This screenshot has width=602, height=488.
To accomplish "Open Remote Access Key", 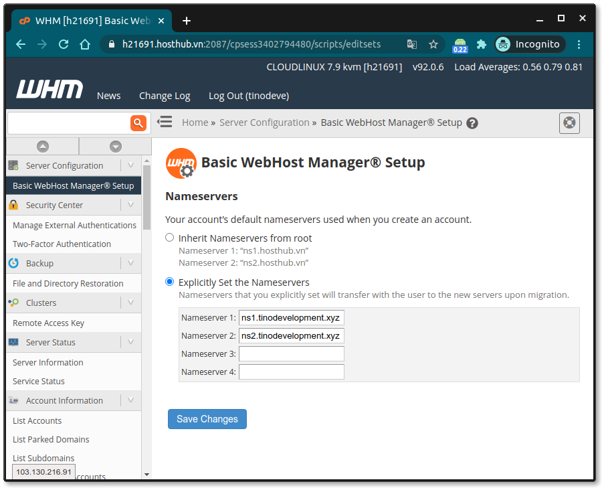I will pyautogui.click(x=48, y=323).
